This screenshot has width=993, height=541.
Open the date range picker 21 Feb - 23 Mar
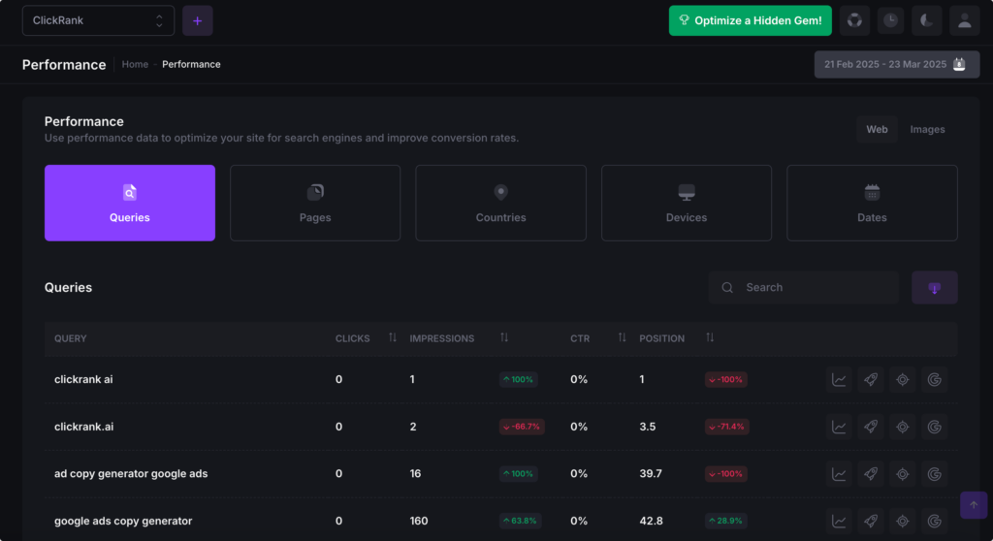tap(897, 65)
